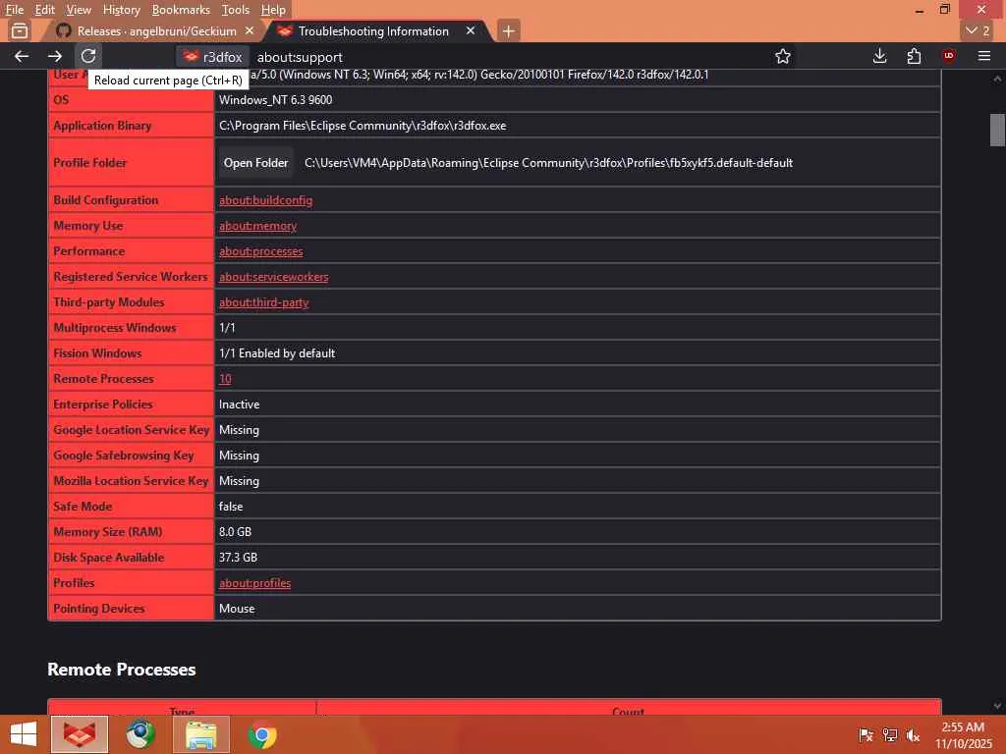Launch Google Chrome from taskbar
Image resolution: width=1006 pixels, height=754 pixels.
coord(262,734)
